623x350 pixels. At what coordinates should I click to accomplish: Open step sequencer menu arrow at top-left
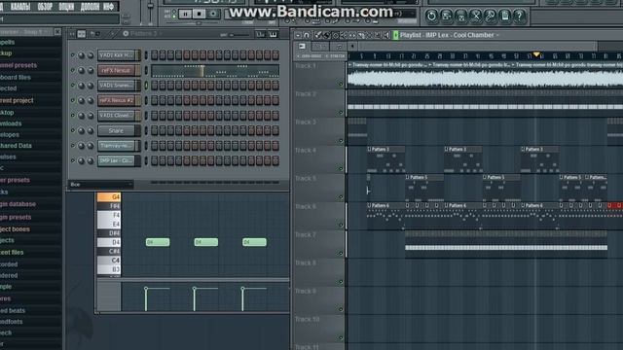pyautogui.click(x=72, y=35)
